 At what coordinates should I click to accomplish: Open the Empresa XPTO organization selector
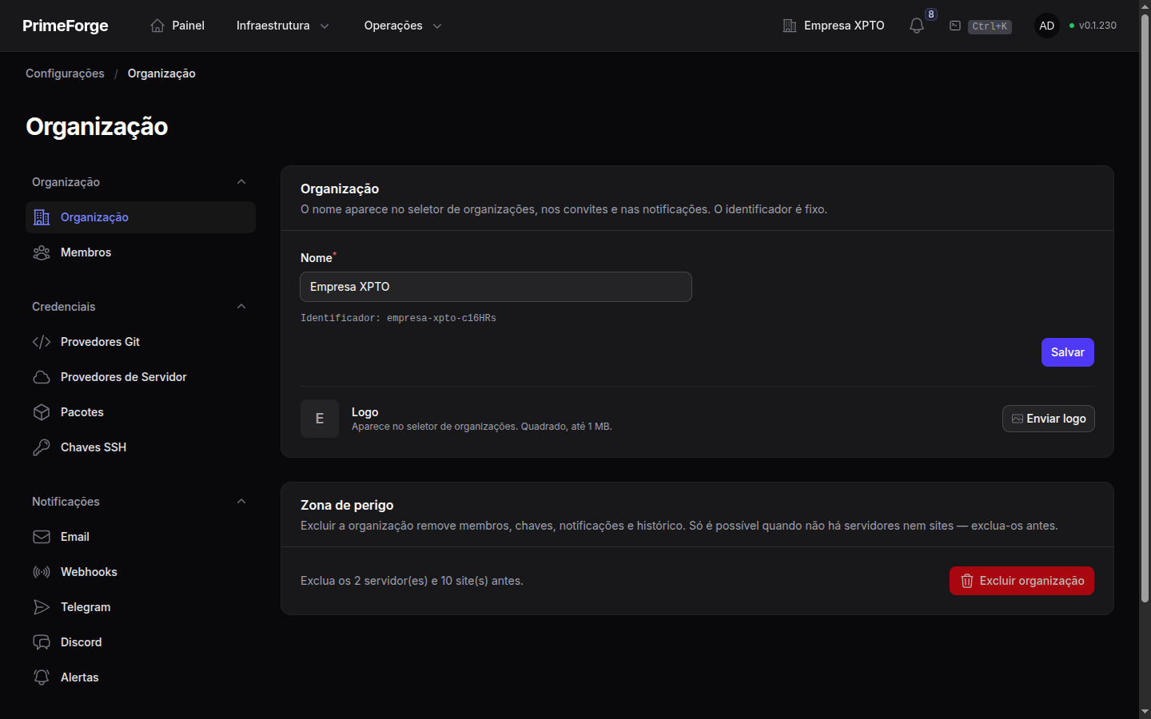point(834,26)
